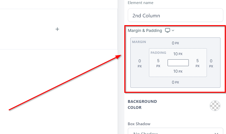Open the Background Color transparent swatch
This screenshot has width=226, height=134.
(x=215, y=106)
